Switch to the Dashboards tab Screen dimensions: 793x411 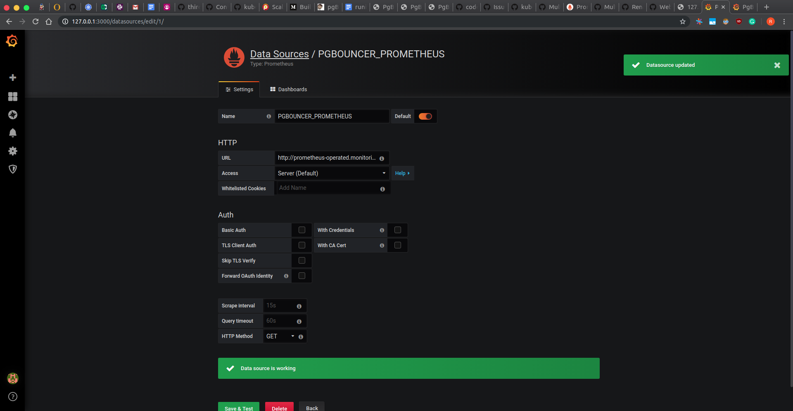(x=288, y=90)
